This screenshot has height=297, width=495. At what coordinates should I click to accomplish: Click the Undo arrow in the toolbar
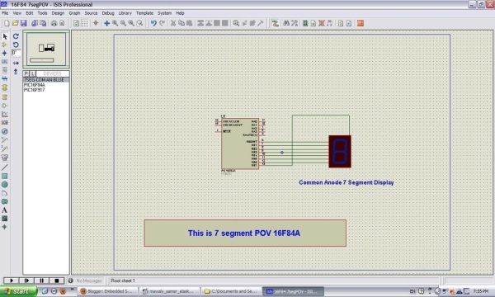click(153, 23)
